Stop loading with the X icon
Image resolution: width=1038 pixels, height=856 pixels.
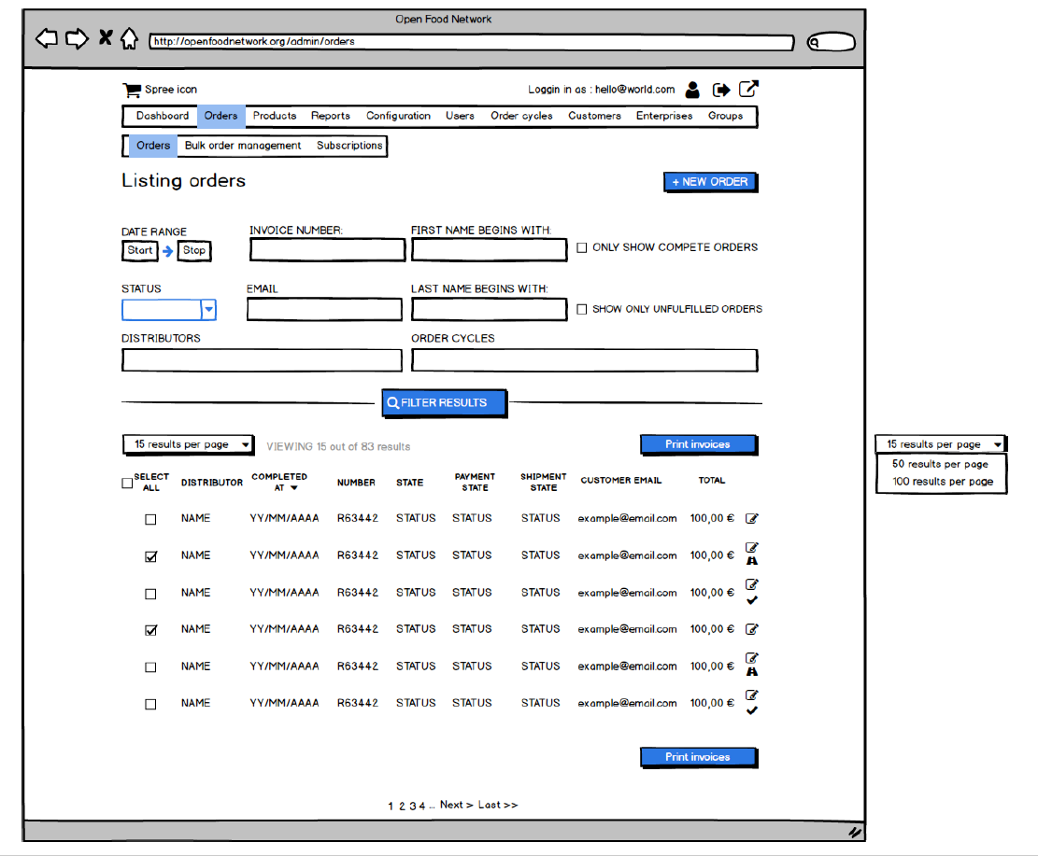coord(106,37)
